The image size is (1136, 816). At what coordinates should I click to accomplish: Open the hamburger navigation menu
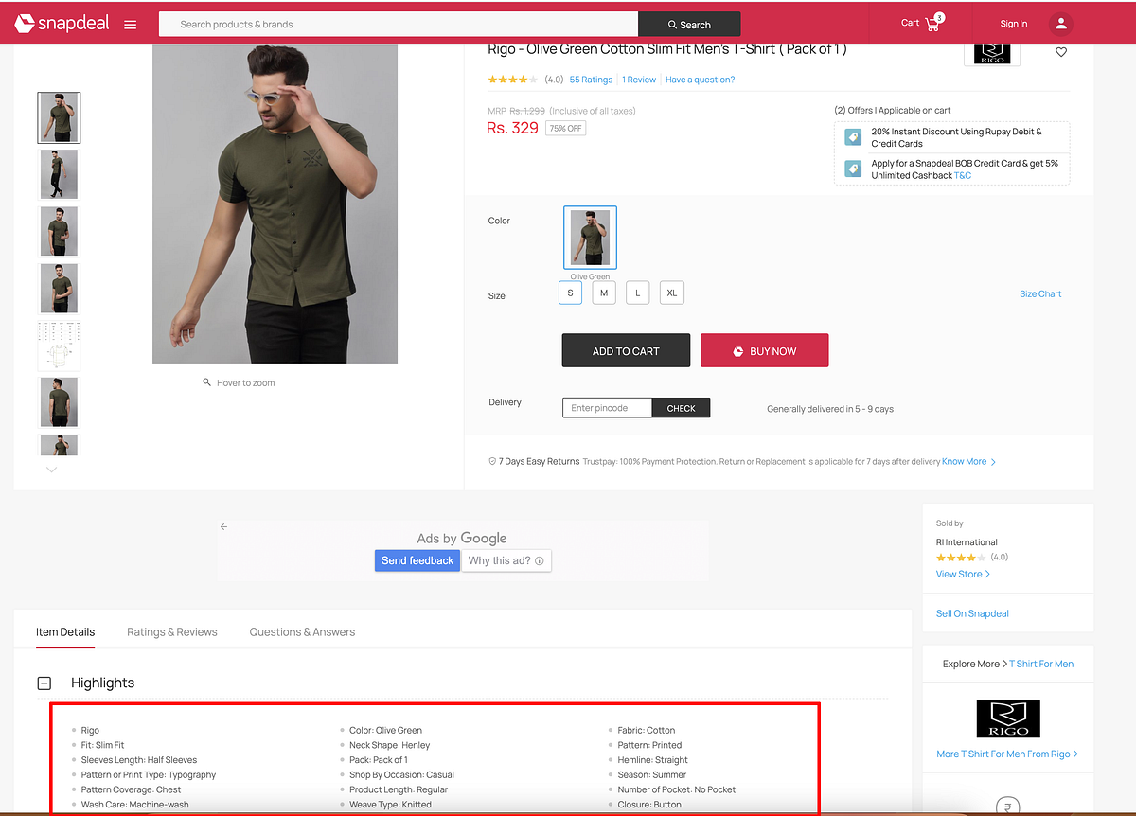[x=130, y=24]
